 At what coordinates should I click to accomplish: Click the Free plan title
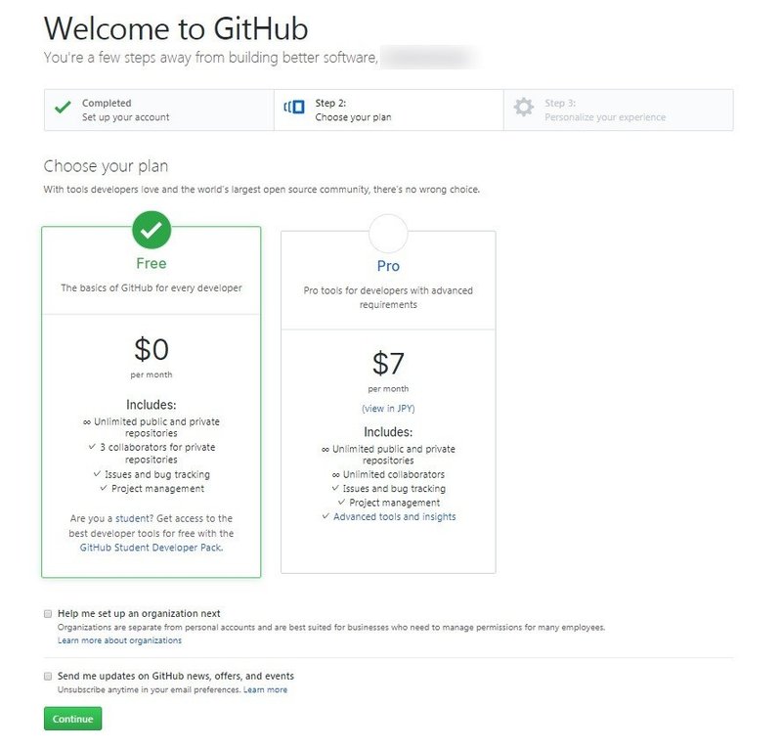tap(151, 263)
